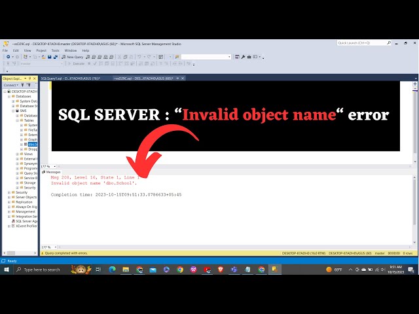The width and height of the screenshot is (419, 314).
Task: Select the Management folder
Action: (26, 212)
